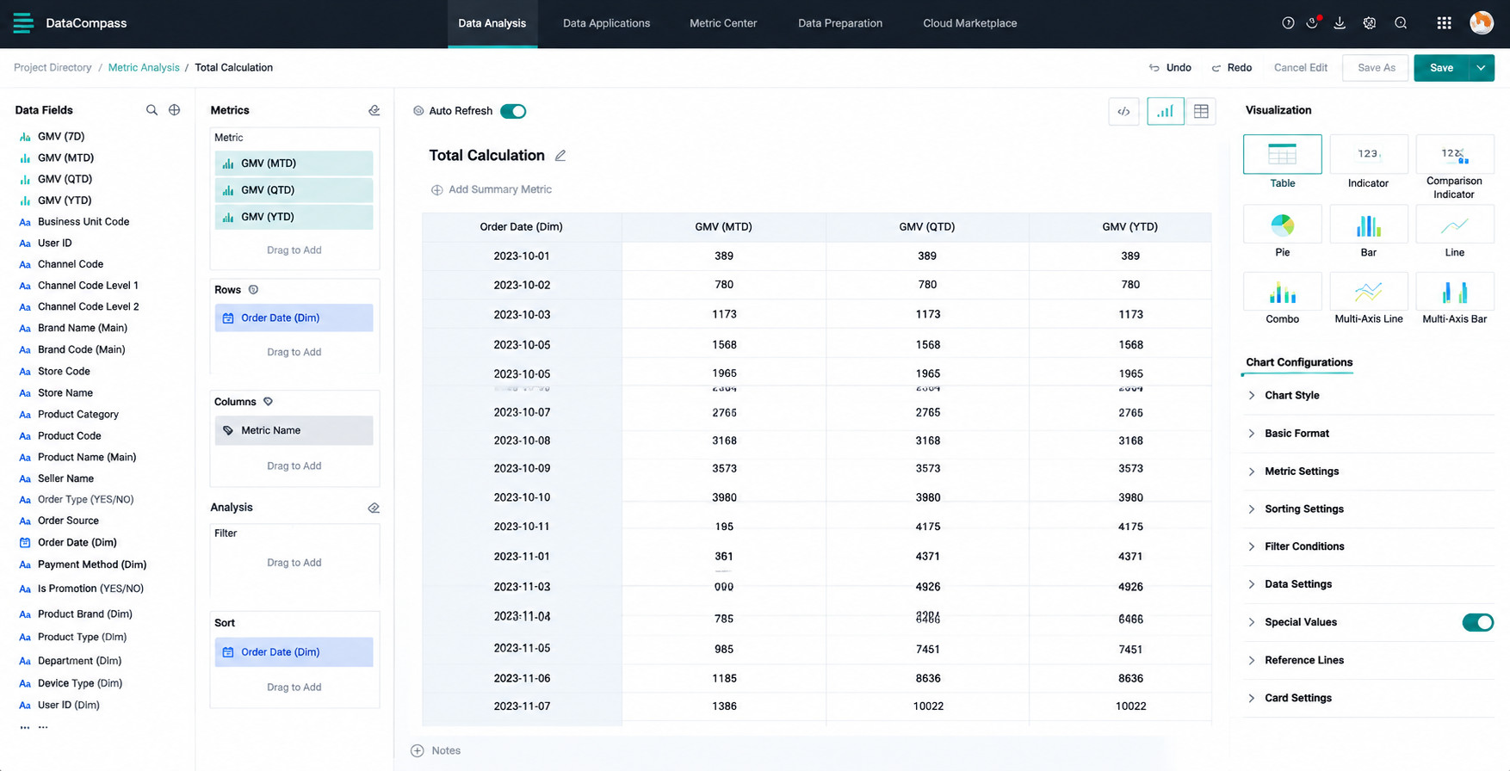Toggle the Auto Refresh switch

click(x=513, y=111)
